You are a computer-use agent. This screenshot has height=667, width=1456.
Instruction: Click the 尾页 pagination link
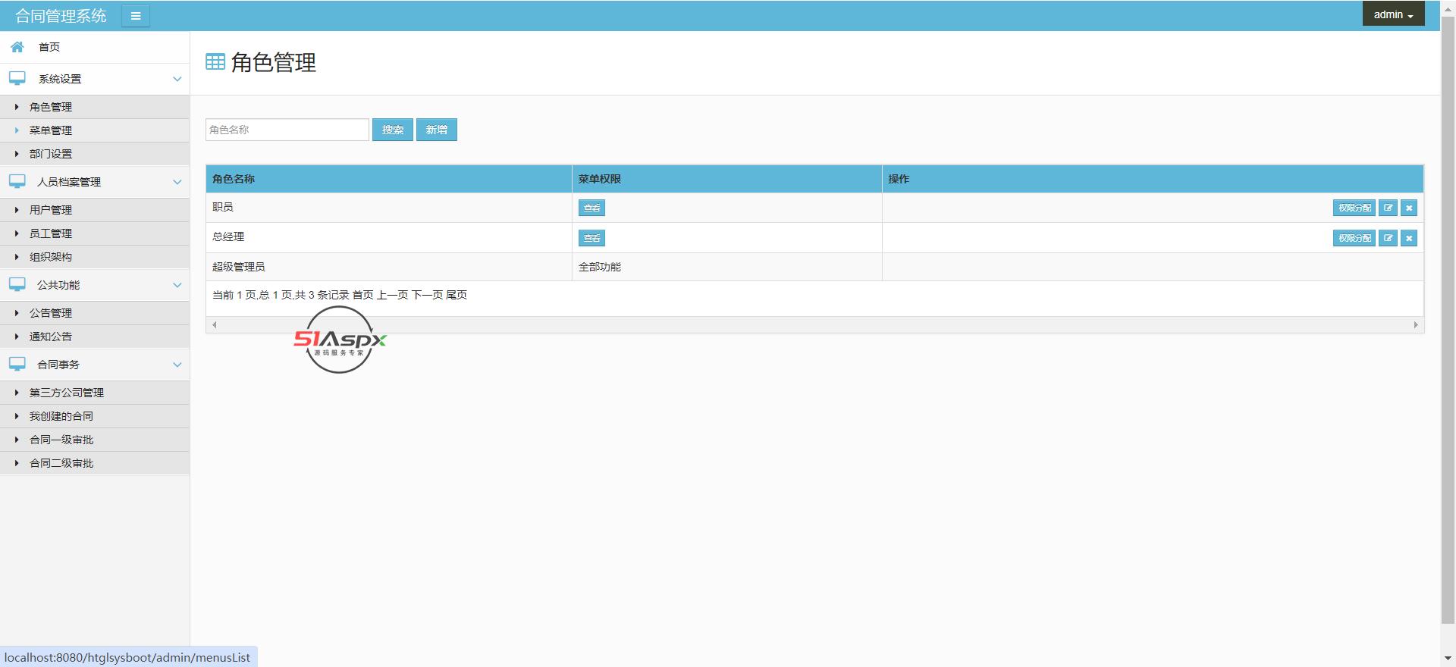(457, 295)
